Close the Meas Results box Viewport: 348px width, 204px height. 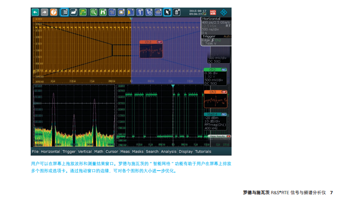pos(228,136)
